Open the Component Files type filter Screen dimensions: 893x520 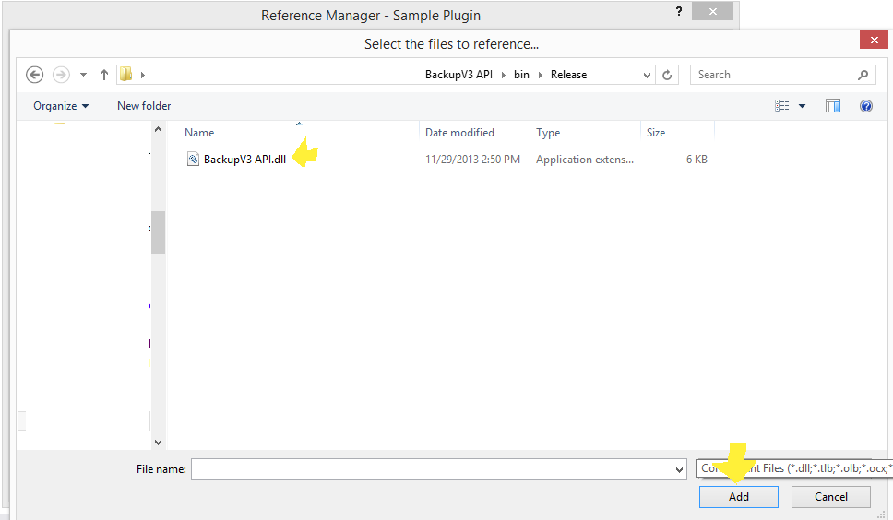tap(794, 468)
